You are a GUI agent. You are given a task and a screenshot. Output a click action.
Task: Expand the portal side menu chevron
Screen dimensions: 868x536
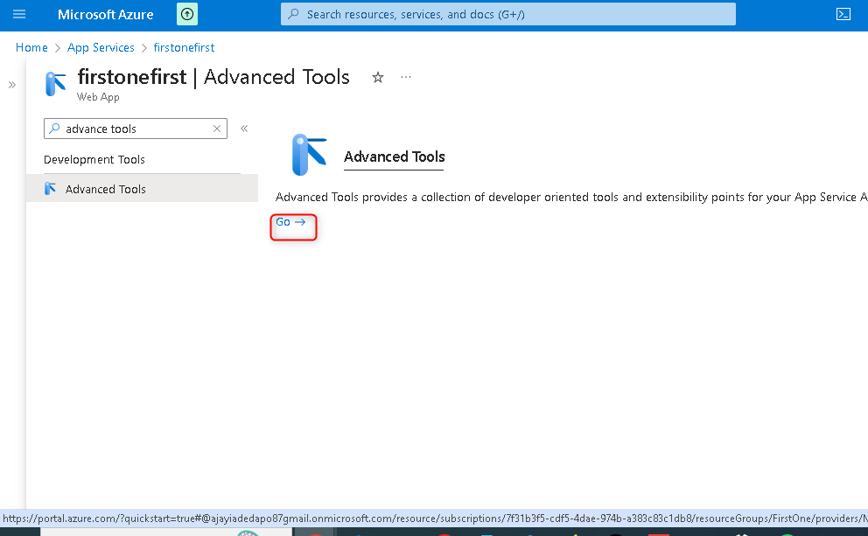coord(12,85)
